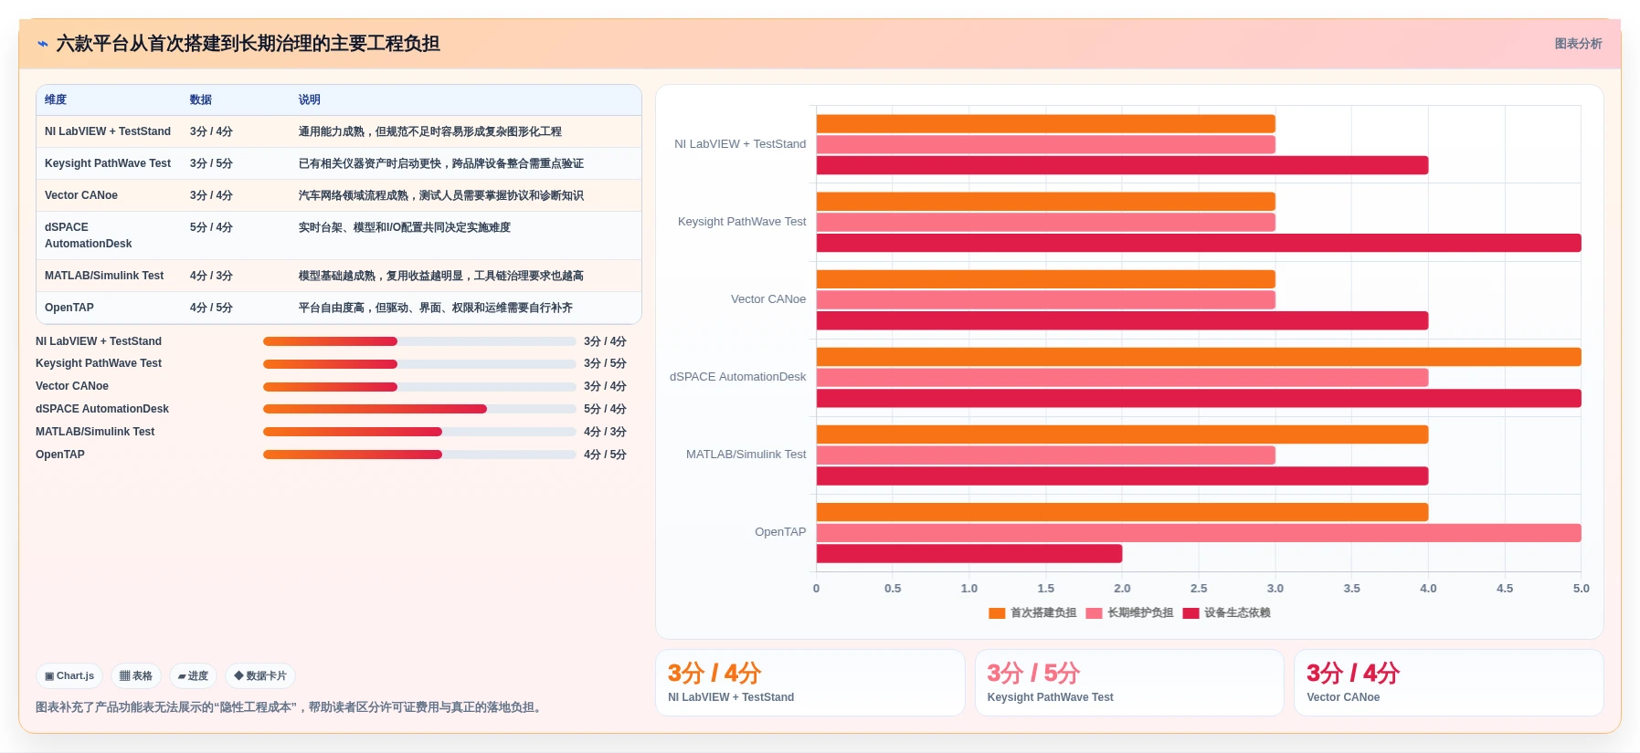The width and height of the screenshot is (1640, 753).
Task: Click the 说明 column header
Action: tap(310, 99)
